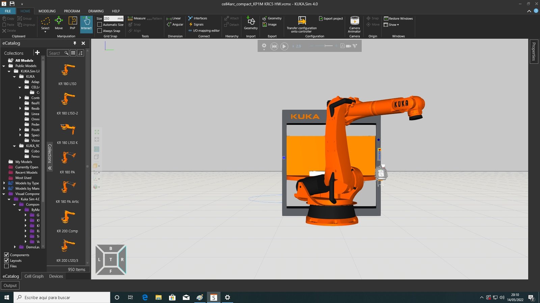This screenshot has height=303, width=540.
Task: Open the Properties side panel
Action: click(x=534, y=51)
